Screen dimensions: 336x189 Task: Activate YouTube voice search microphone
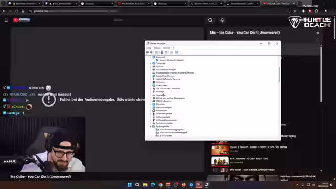(222, 20)
